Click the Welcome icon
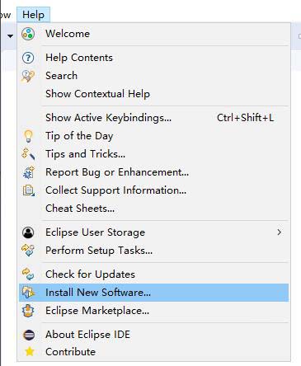The image size is (301, 366). 28,34
